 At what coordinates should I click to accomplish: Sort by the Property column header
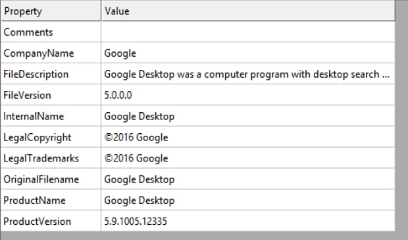point(51,11)
